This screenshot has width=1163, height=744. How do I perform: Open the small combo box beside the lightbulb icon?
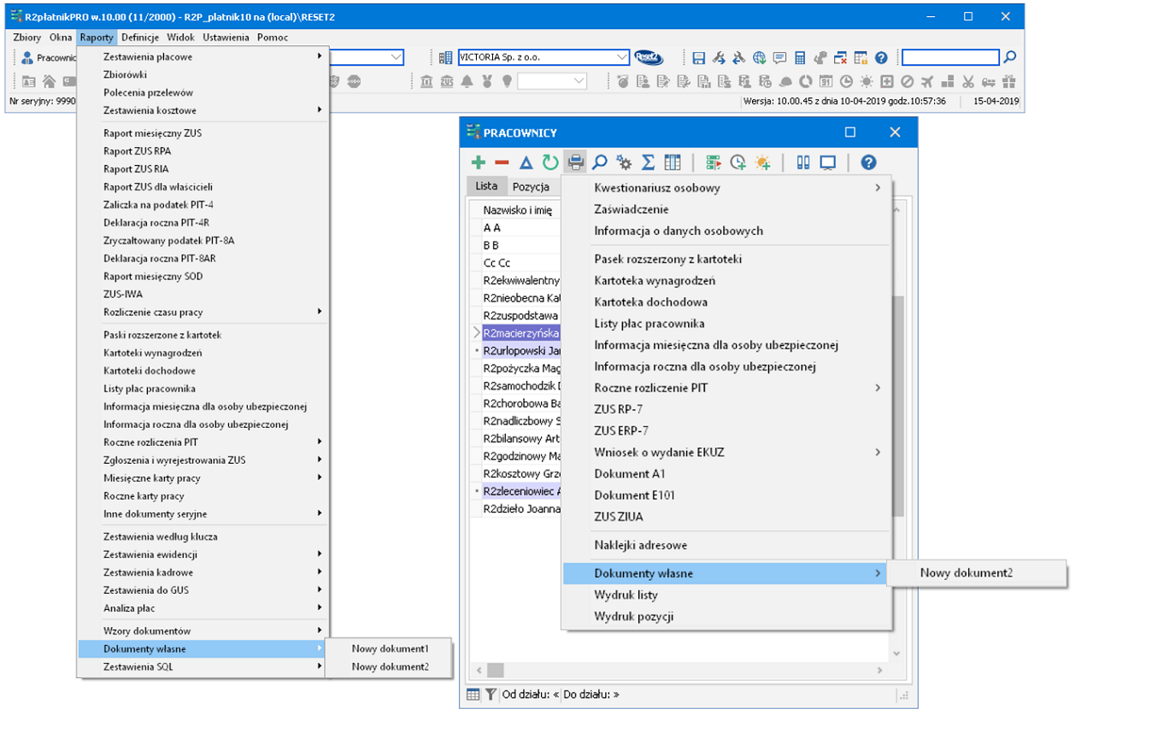(x=552, y=81)
